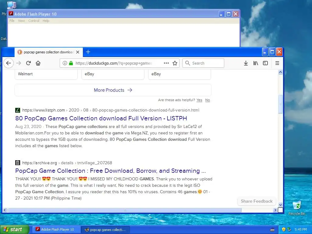
Task: Open the rightmost eBay product card
Action: [179, 74]
